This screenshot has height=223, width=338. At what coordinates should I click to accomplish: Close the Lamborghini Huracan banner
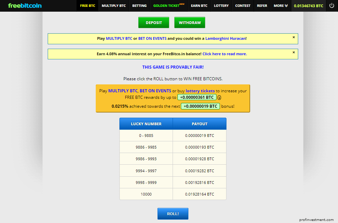click(294, 37)
